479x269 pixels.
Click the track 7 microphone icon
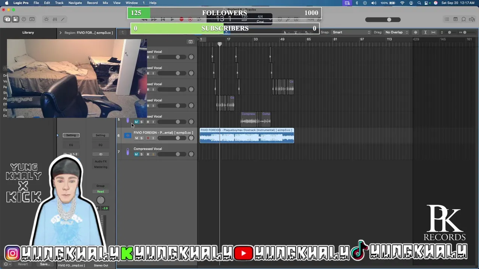[128, 152]
